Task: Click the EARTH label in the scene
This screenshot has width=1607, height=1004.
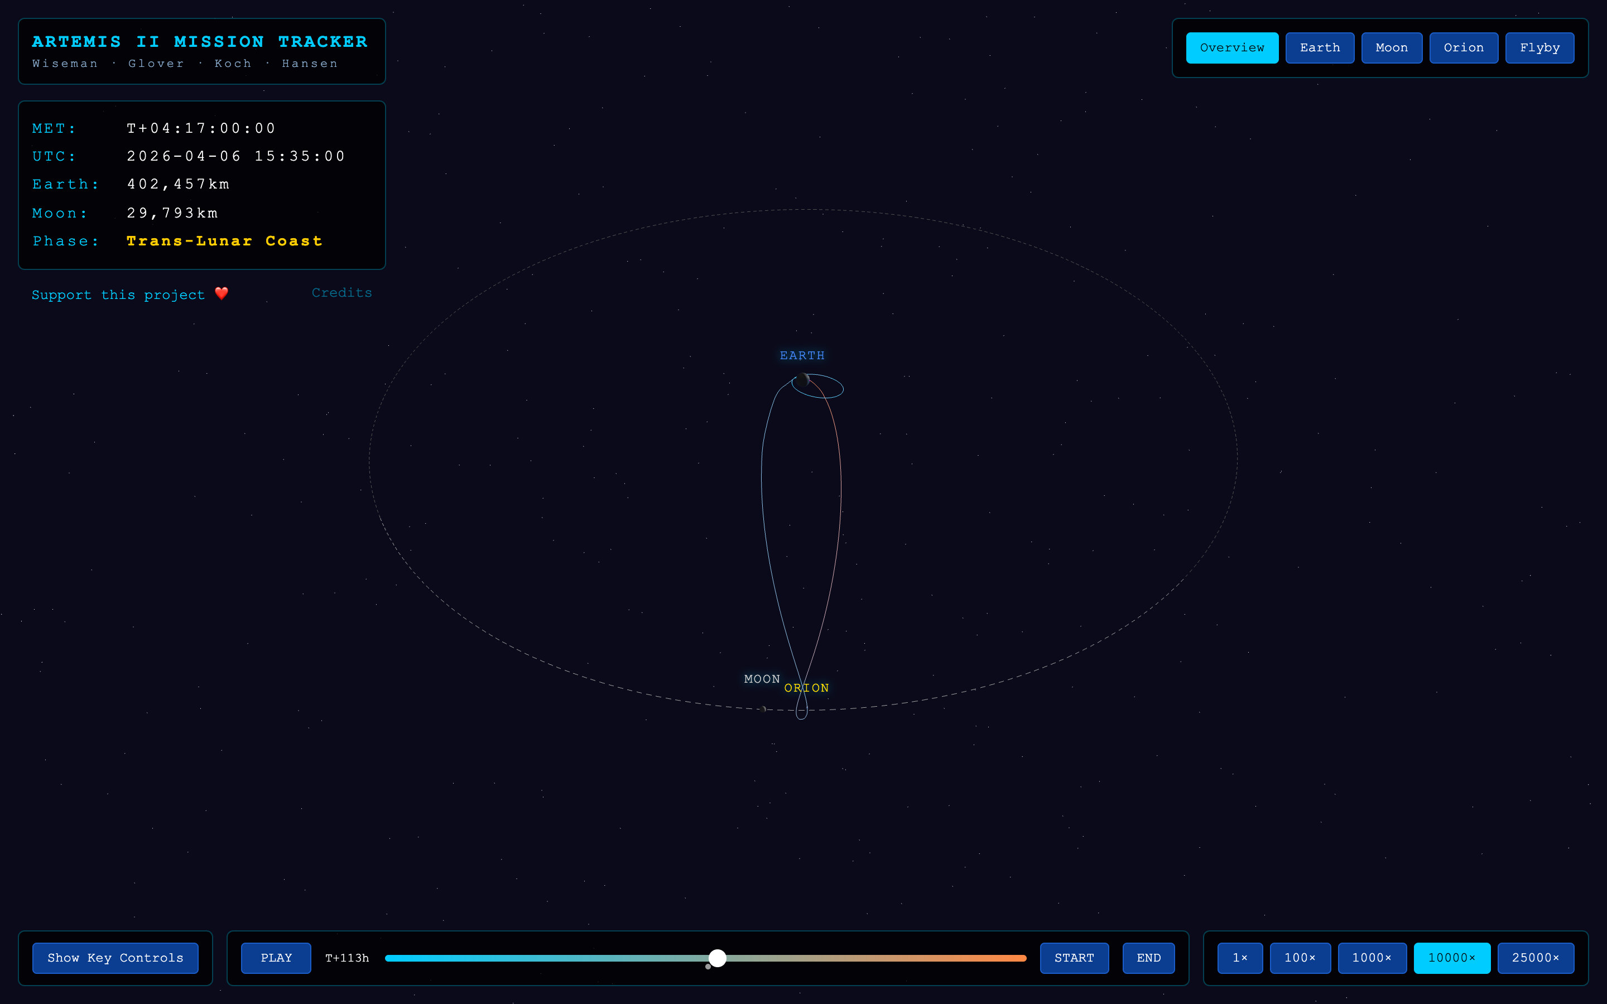Action: [x=802, y=356]
